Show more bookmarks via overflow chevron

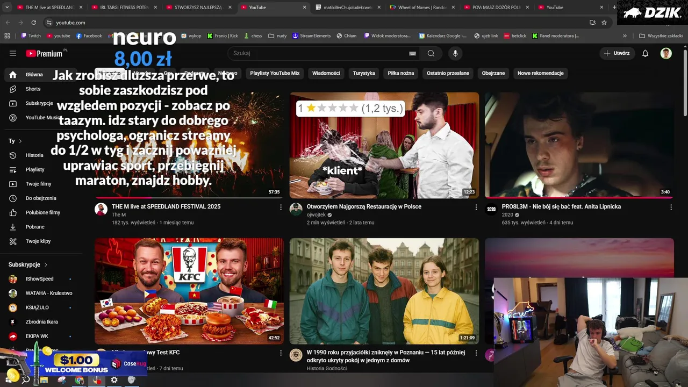tap(625, 36)
